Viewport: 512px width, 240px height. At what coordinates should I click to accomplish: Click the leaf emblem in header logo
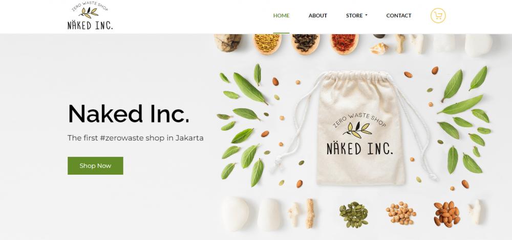(x=89, y=13)
